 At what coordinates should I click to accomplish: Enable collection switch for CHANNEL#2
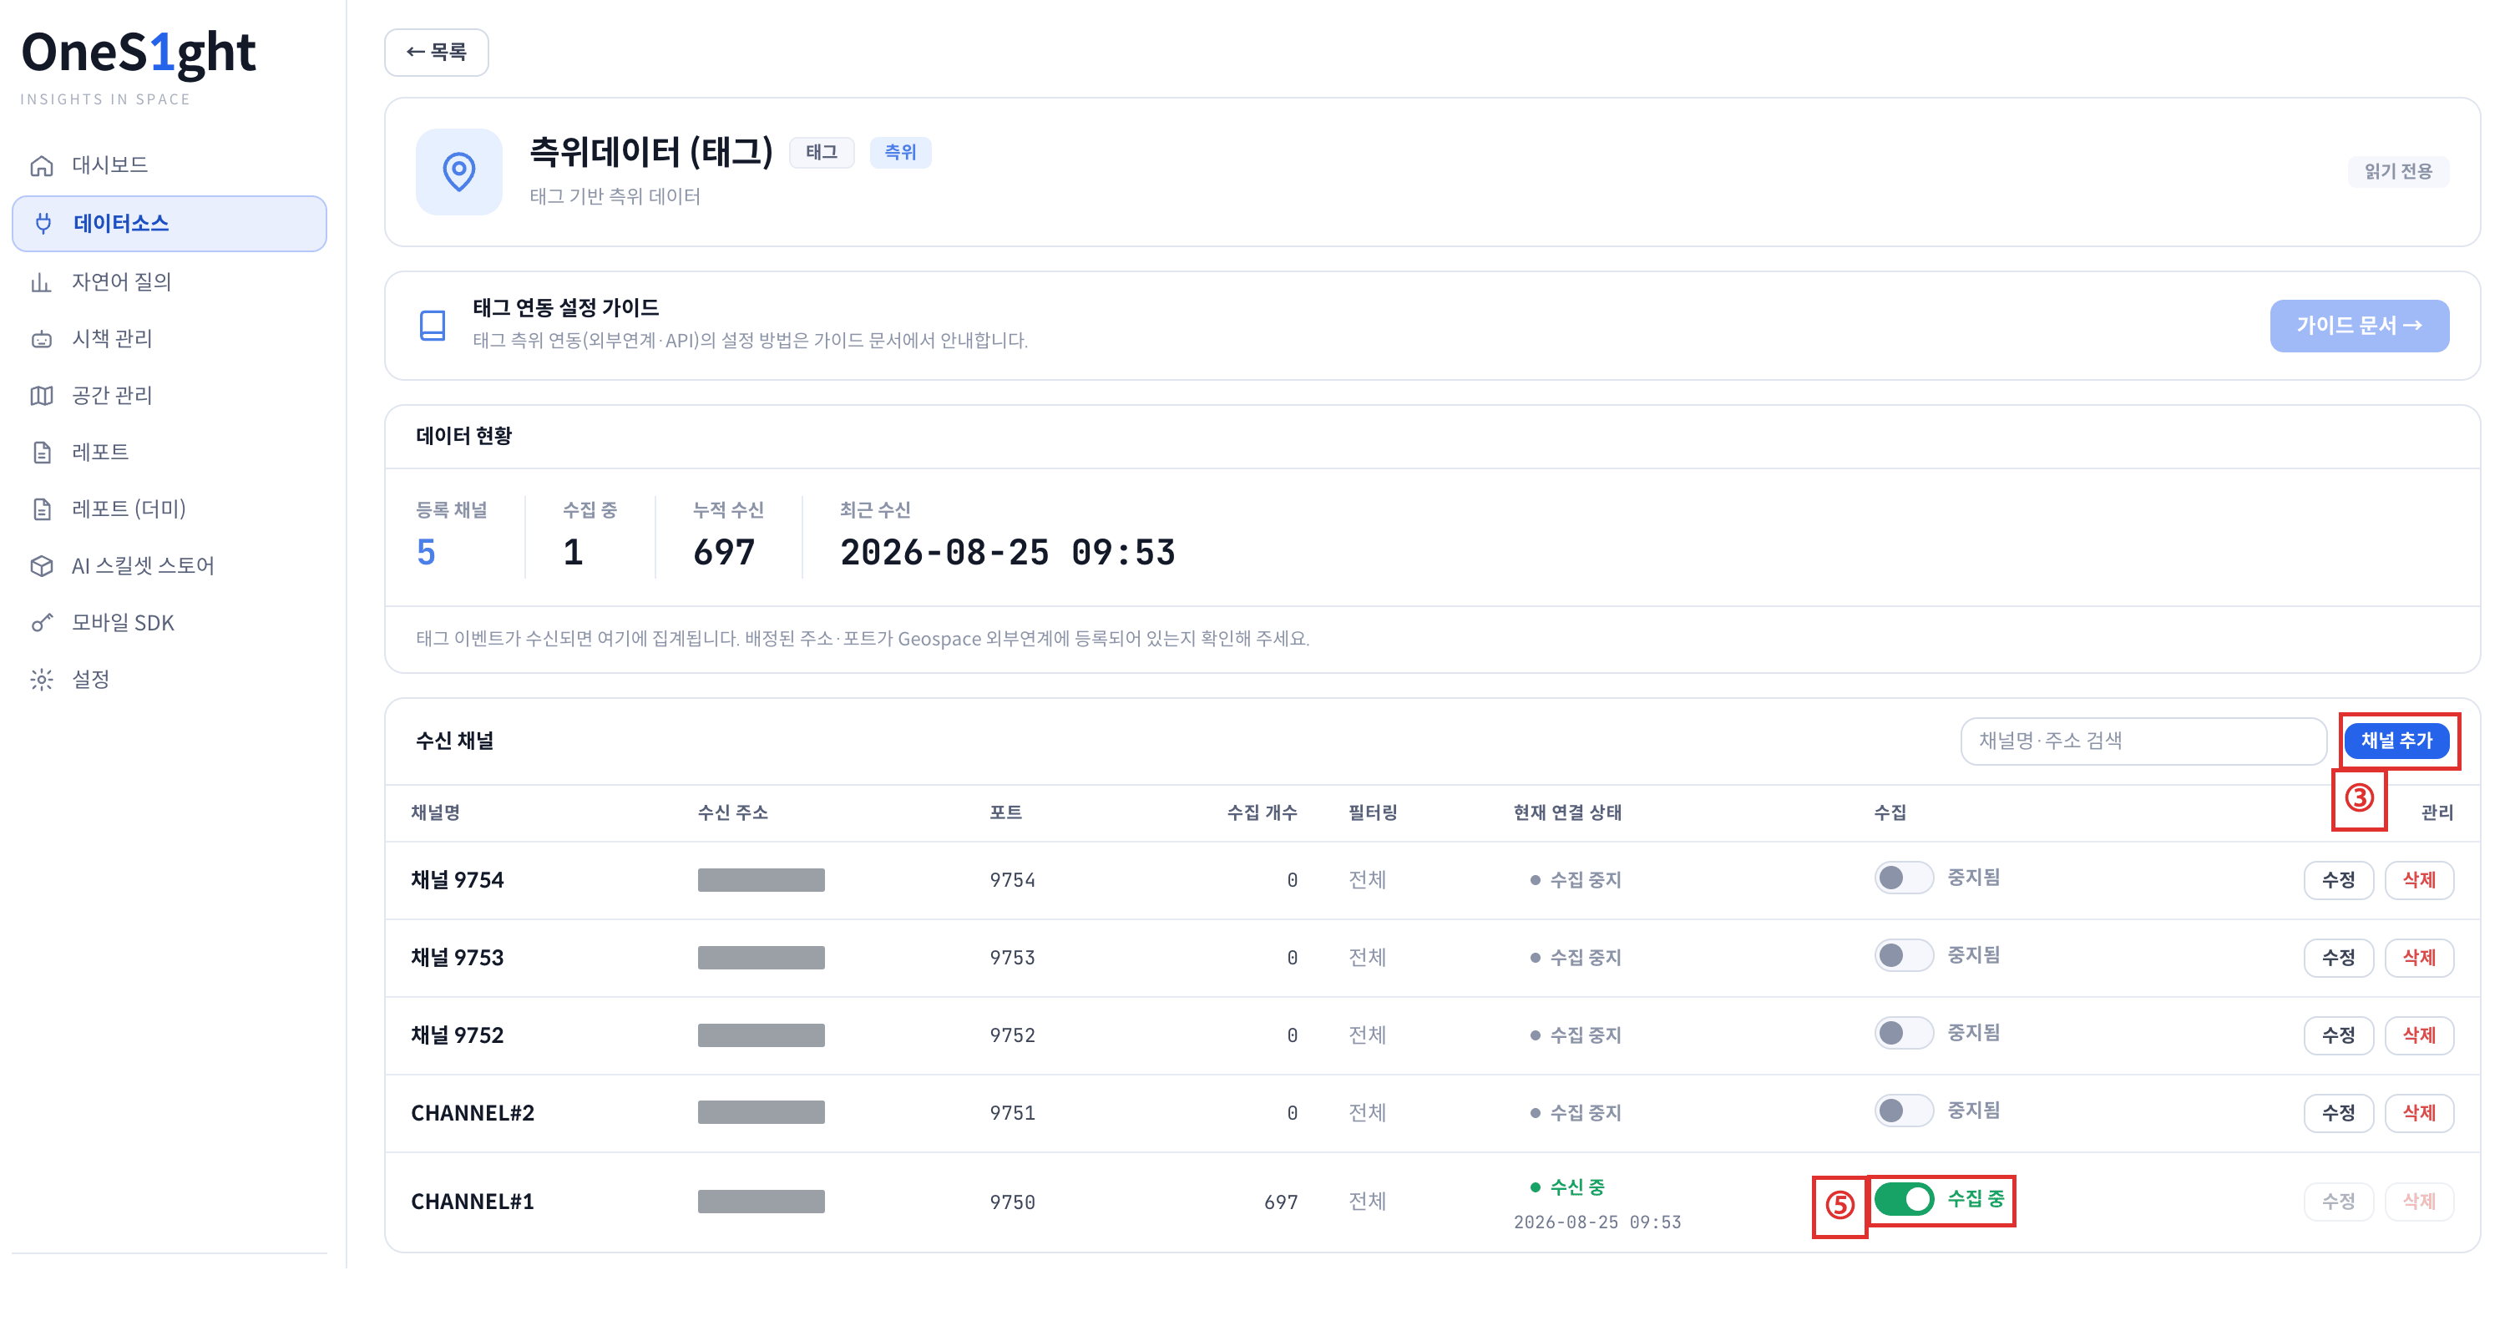tap(1903, 1111)
